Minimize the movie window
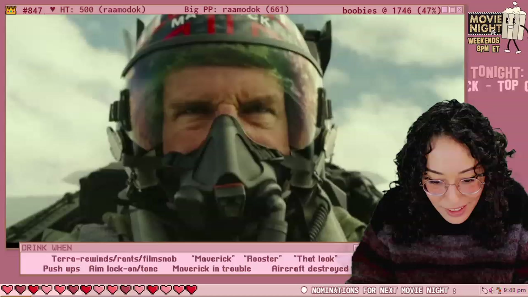 pos(445,10)
